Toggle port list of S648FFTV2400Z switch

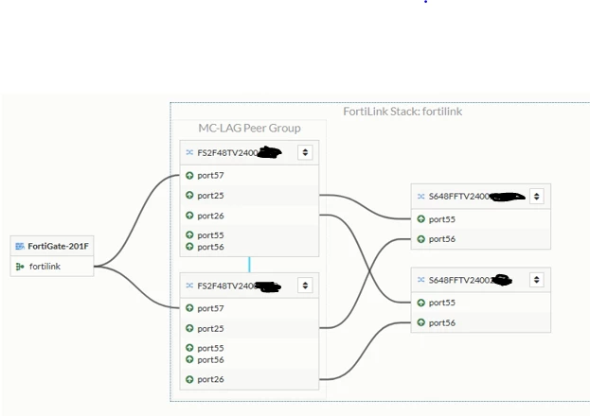pos(537,280)
